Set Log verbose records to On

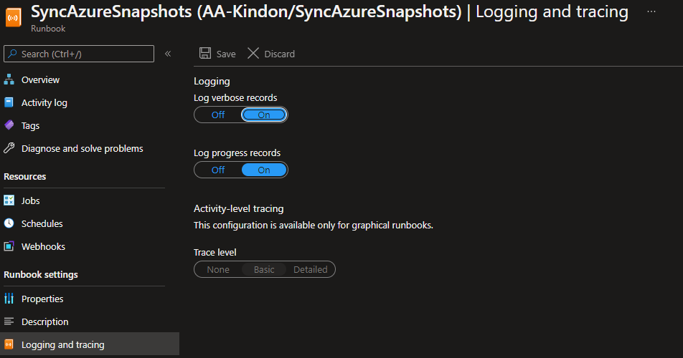point(264,115)
